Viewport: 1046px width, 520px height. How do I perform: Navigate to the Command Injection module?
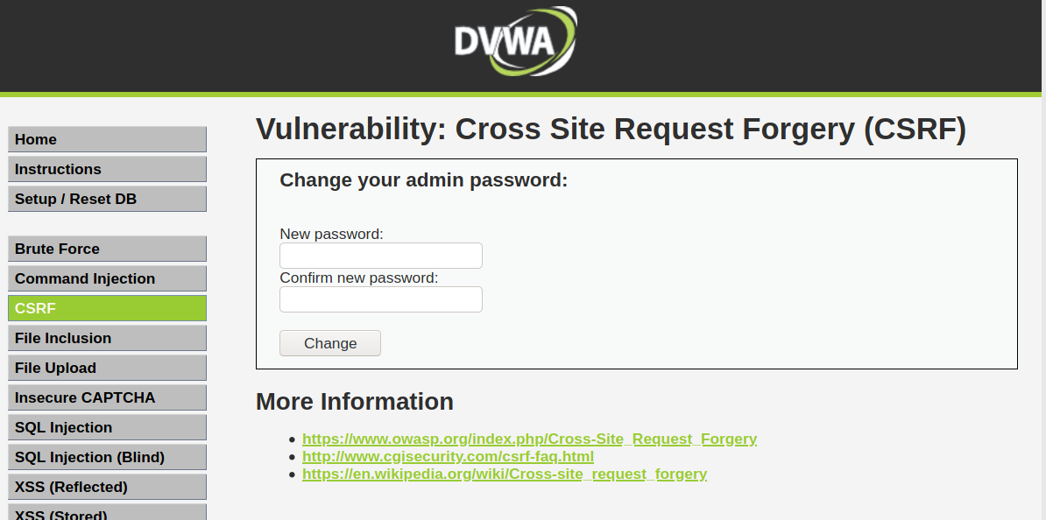(x=107, y=278)
